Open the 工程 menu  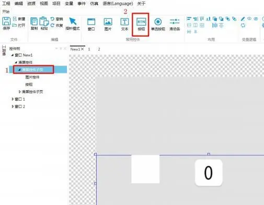pyautogui.click(x=6, y=3)
